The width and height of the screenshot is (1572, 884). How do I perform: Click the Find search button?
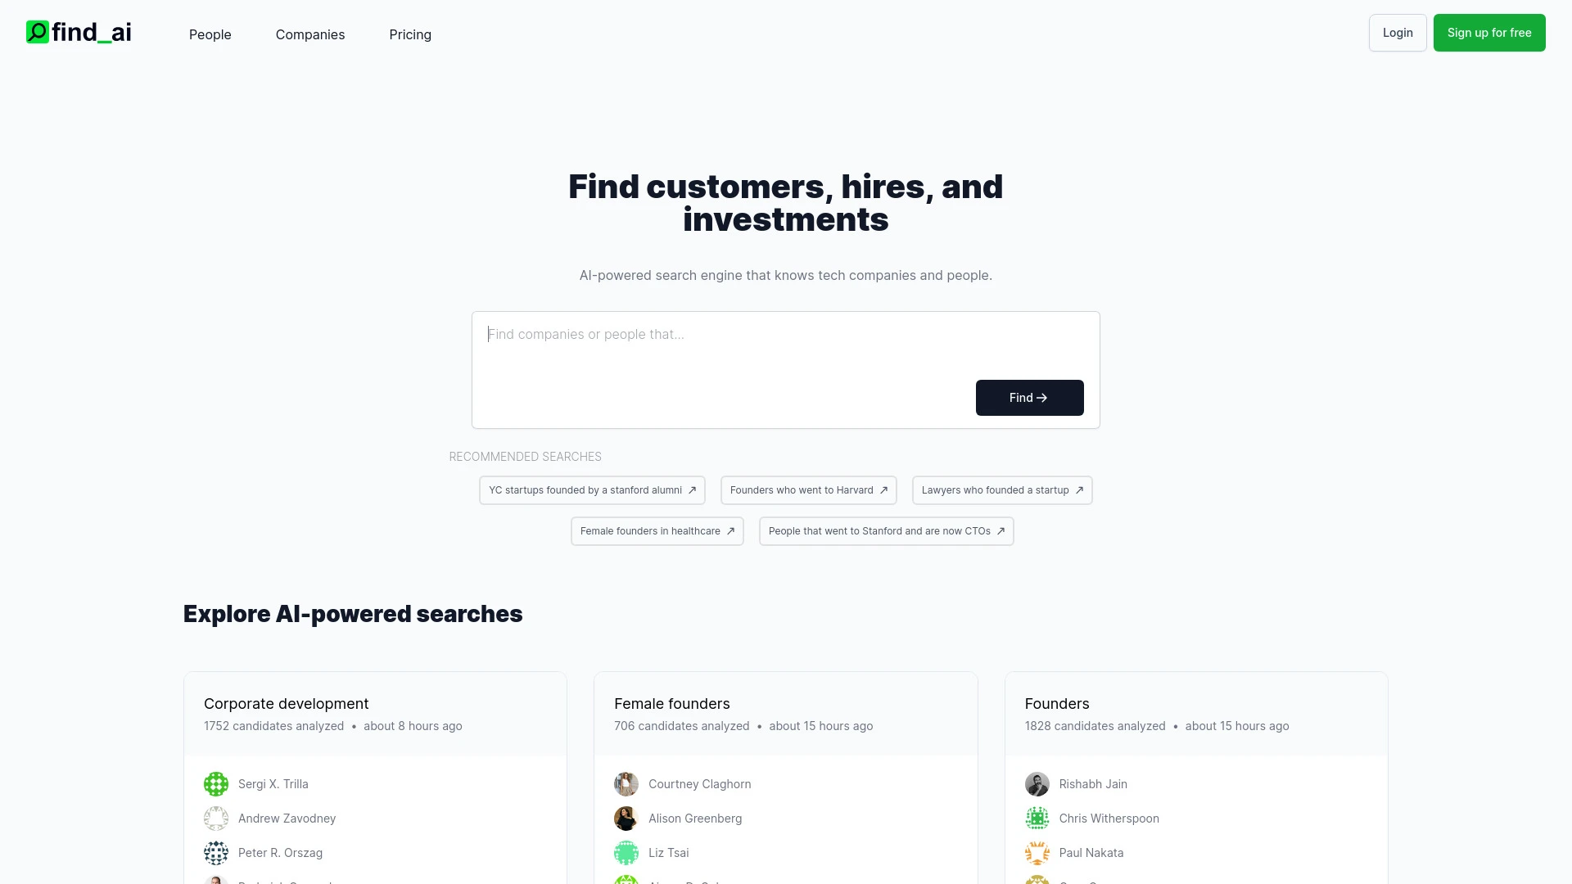[1029, 397]
